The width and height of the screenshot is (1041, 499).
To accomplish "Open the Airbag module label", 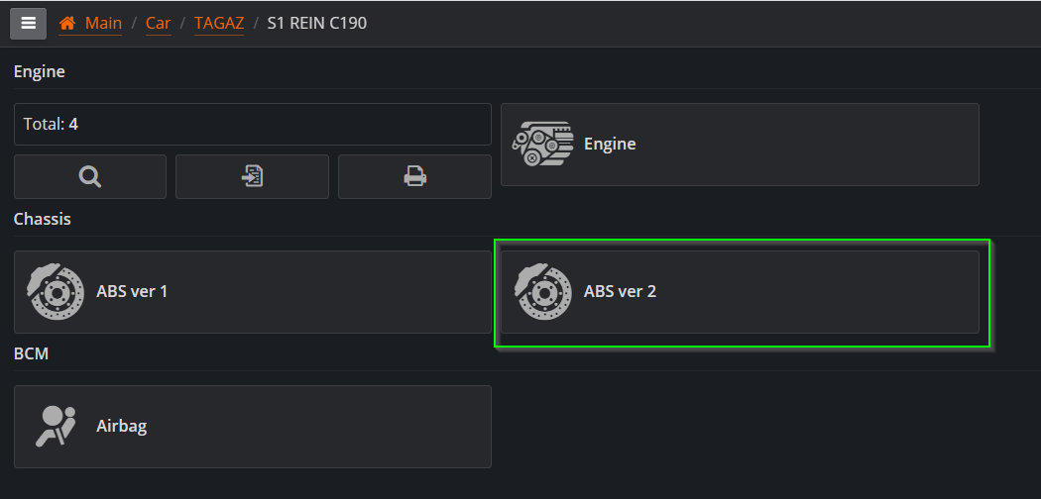I will (122, 426).
